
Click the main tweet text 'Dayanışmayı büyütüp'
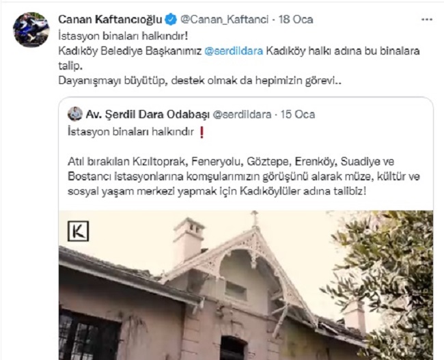111,81
